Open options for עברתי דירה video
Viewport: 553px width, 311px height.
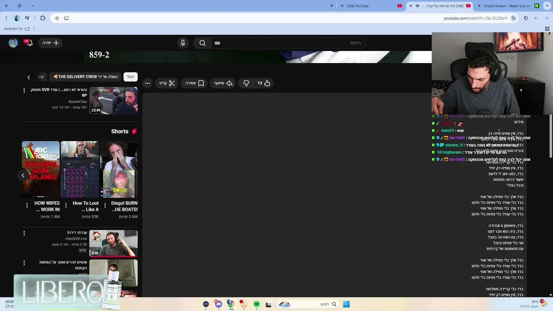tap(24, 233)
